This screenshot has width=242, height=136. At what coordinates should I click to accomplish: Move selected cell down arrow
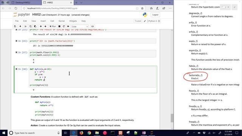[45, 26]
